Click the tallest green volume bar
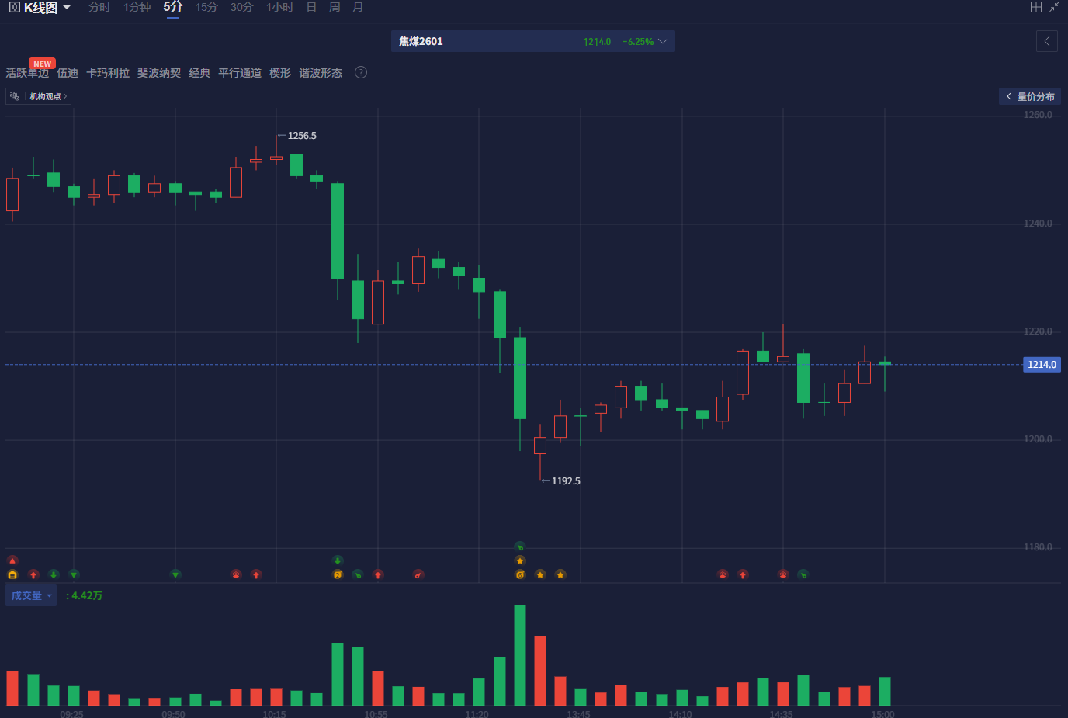 point(520,655)
